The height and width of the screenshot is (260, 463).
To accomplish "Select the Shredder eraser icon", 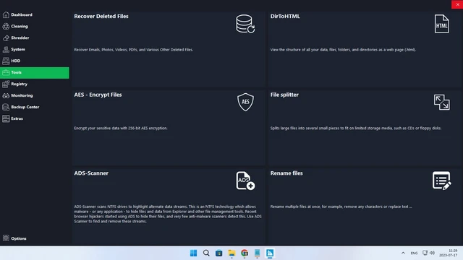I will pos(6,38).
